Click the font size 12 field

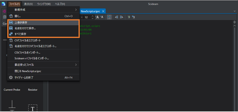pos(87,17)
